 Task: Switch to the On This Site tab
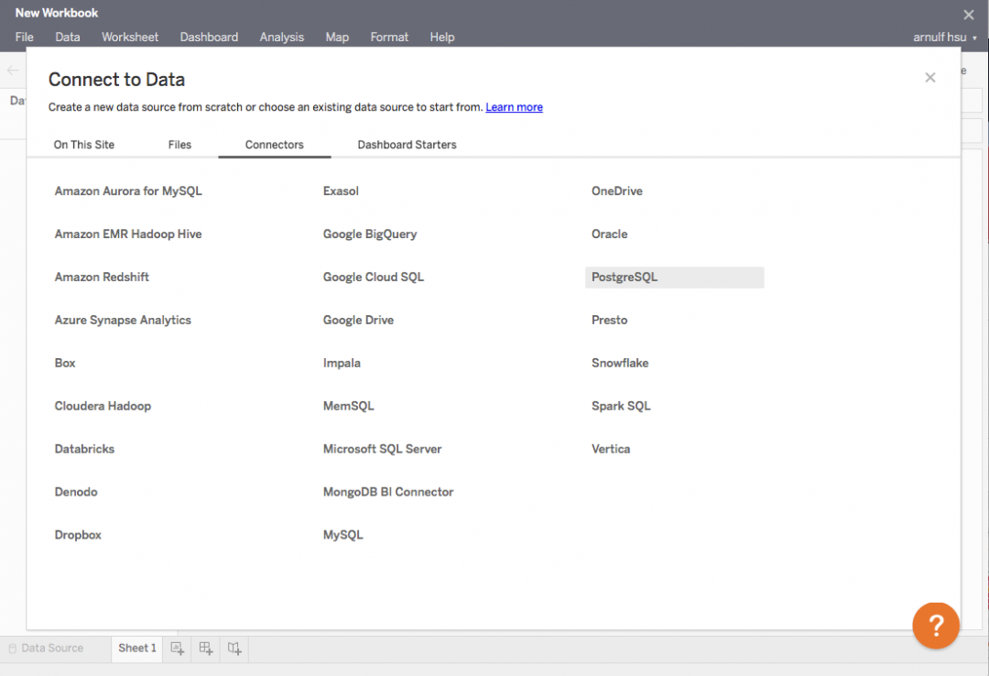84,144
